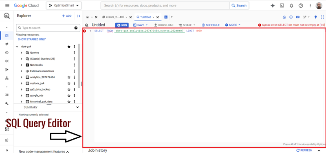The width and height of the screenshot is (326, 153).
Task: Open the user account avatar
Action: [319, 6]
